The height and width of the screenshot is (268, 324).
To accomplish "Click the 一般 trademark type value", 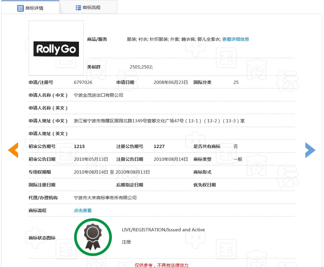I will click(x=238, y=159).
